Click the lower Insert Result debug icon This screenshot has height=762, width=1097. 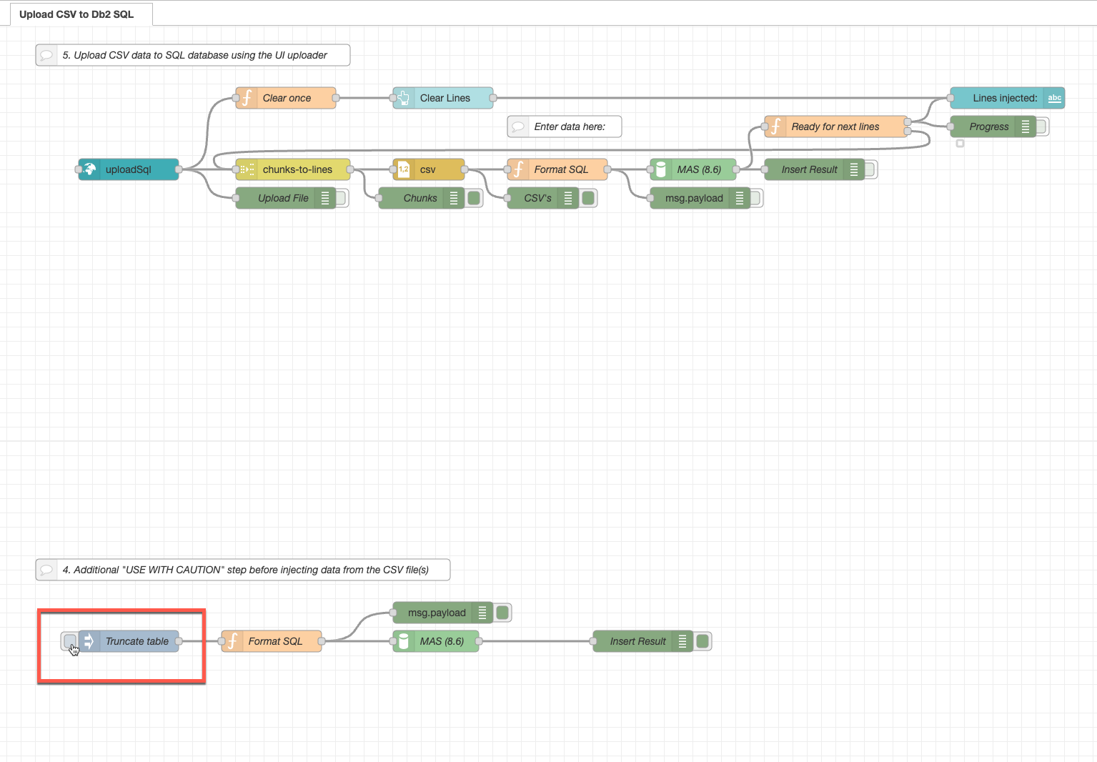682,641
